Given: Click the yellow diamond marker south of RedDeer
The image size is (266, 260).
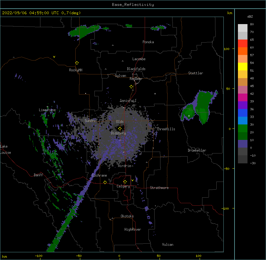Looking at the screenshot, I should [x=131, y=86].
